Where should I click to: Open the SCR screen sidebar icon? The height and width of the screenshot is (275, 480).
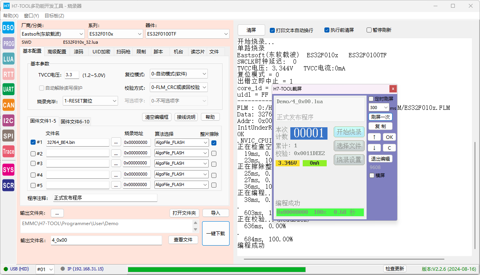pos(9,185)
